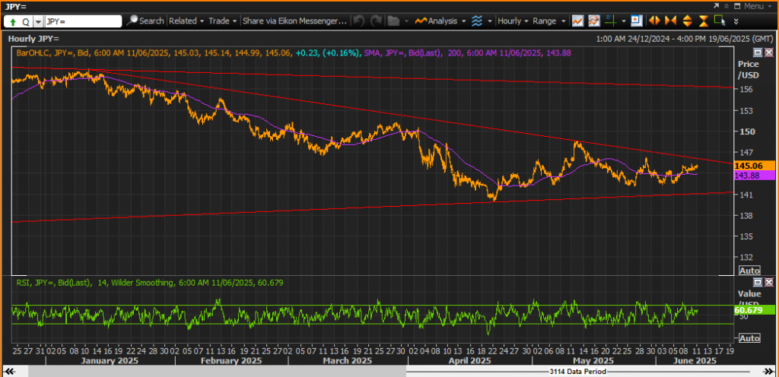Click the vertical compress hourglass icon

coord(704,21)
